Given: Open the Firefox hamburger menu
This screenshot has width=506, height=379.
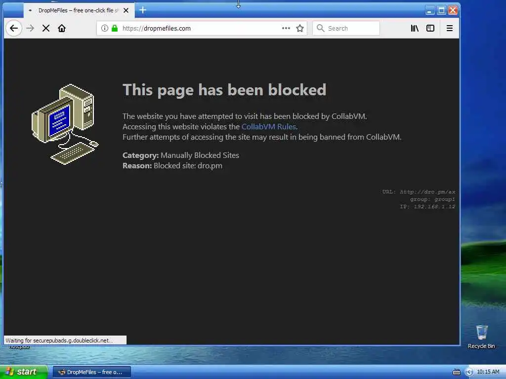Looking at the screenshot, I should (450, 28).
